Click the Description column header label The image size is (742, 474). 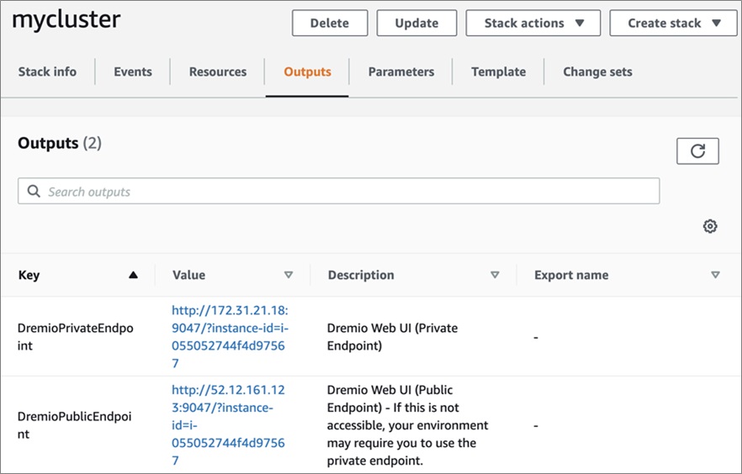pyautogui.click(x=361, y=275)
